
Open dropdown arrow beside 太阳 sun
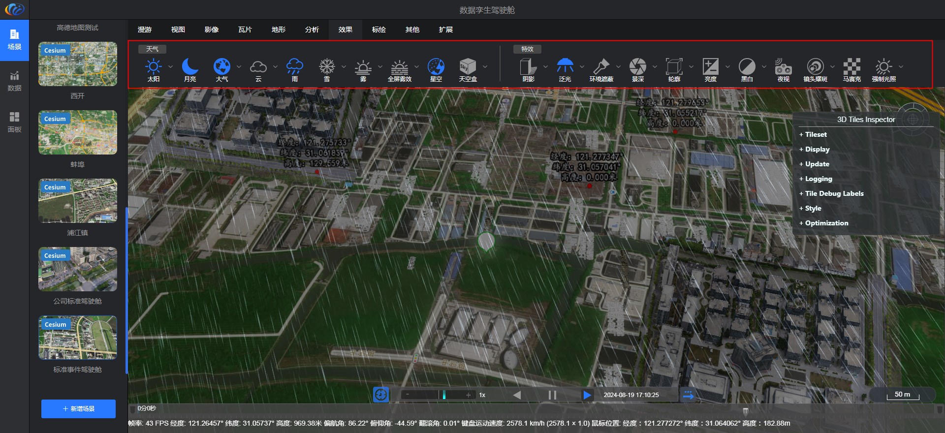tap(170, 66)
